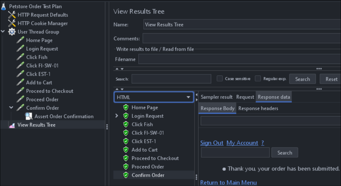Viewport: 341px width, 186px height.
Task: Enable the Case sensitive search option
Action: pyautogui.click(x=220, y=79)
